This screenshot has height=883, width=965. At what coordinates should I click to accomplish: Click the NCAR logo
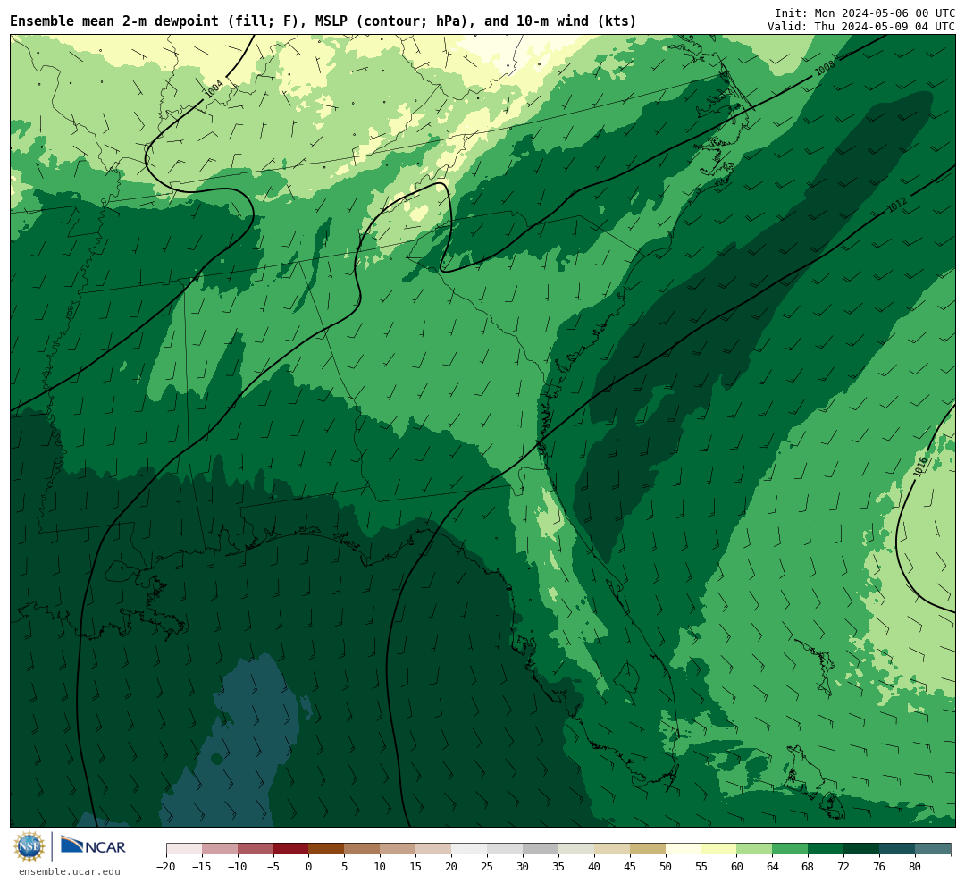pyautogui.click(x=93, y=845)
